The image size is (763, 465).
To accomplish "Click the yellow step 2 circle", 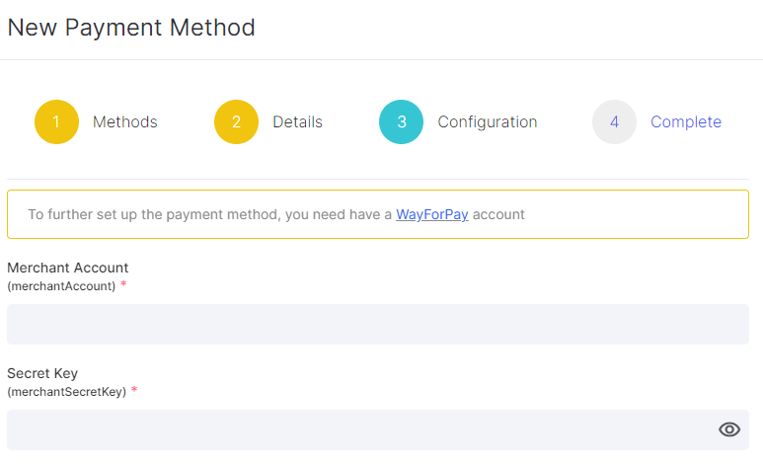I will (x=236, y=121).
